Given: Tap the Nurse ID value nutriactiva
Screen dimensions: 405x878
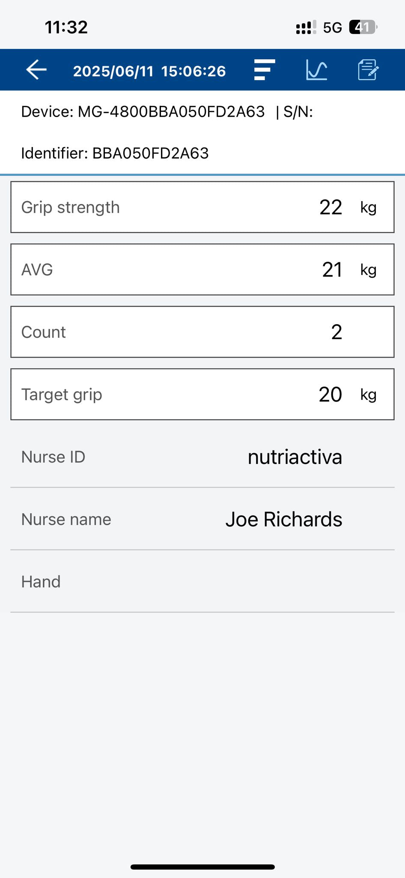Looking at the screenshot, I should pyautogui.click(x=295, y=457).
